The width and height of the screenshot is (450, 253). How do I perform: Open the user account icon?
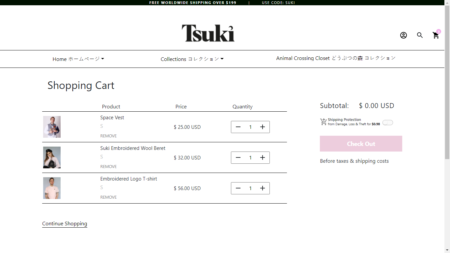click(404, 35)
